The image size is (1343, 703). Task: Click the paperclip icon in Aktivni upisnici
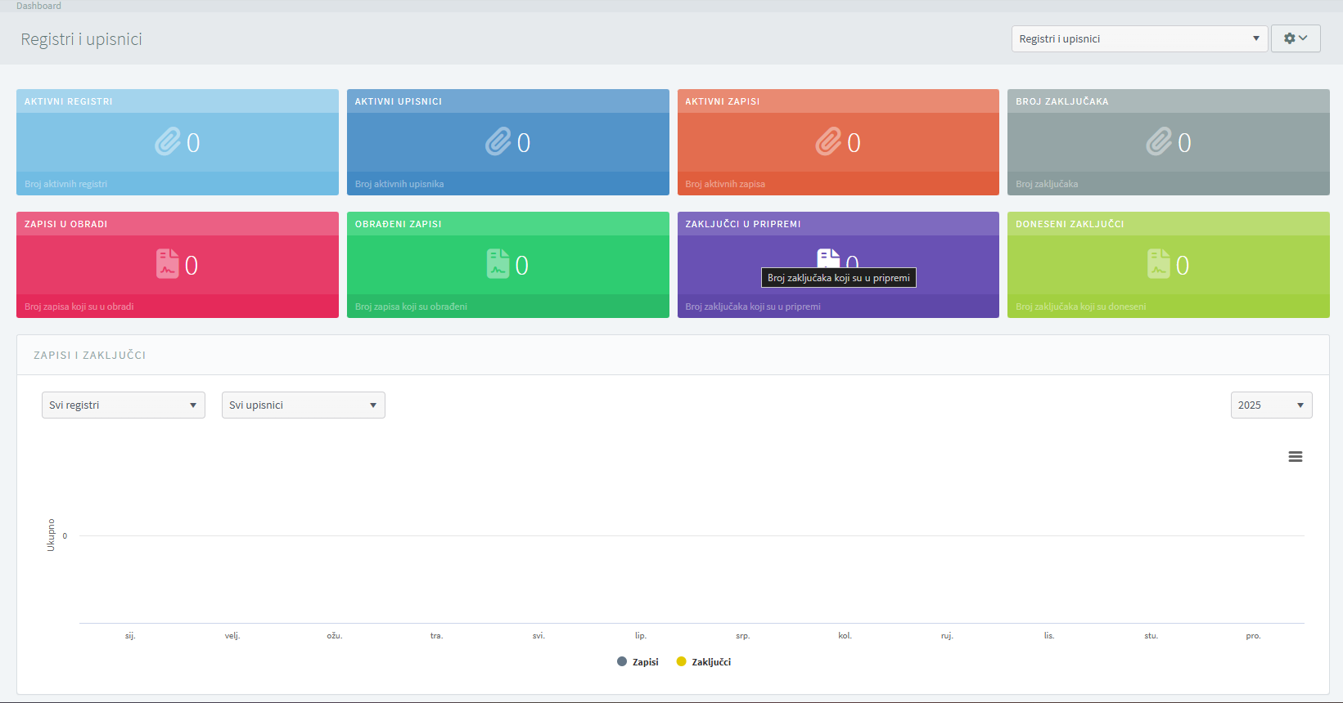coord(498,142)
